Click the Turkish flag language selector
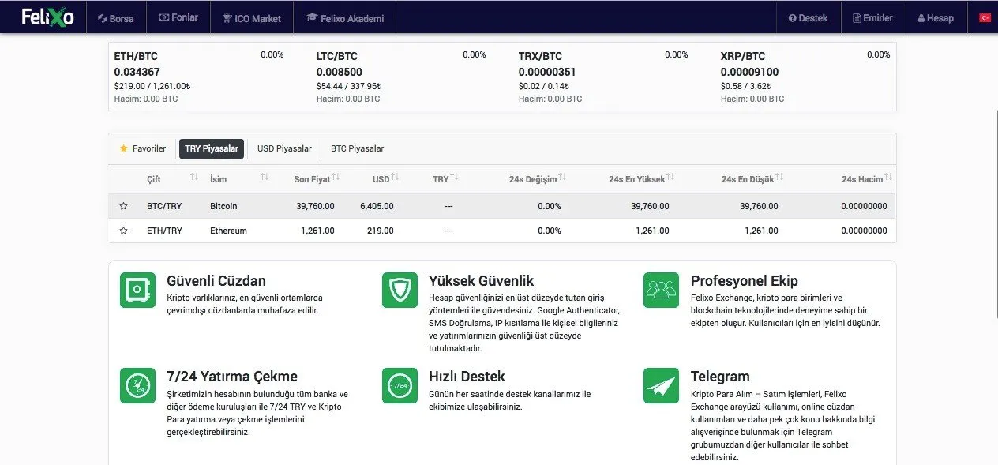998x465 pixels. [985, 17]
